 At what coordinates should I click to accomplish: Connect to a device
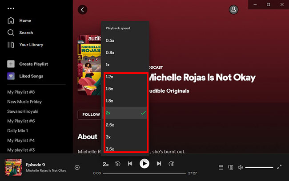pyautogui.click(x=231, y=167)
